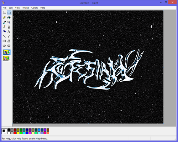
Task: Select the rectangular Select tool
Action: pos(9,13)
